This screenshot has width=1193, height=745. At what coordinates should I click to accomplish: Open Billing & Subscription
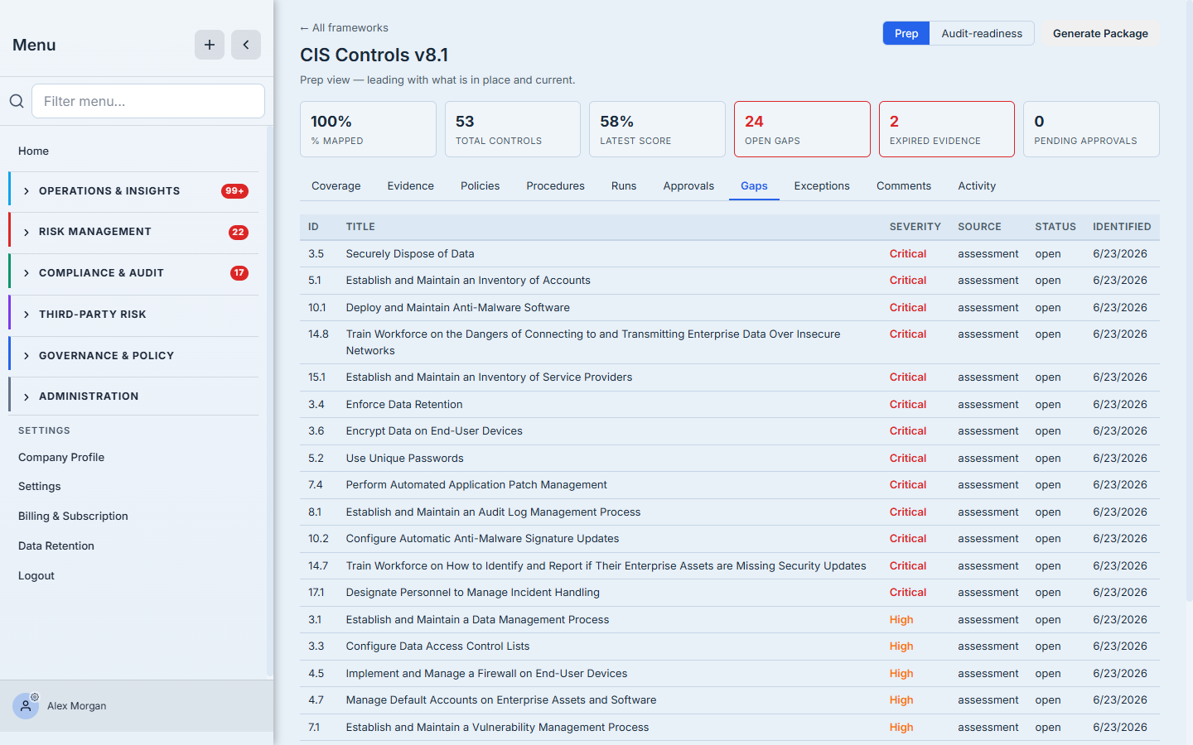coord(73,517)
